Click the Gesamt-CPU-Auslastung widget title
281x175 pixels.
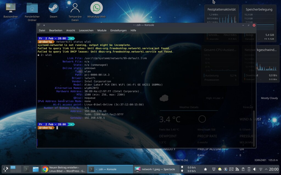click(220, 50)
